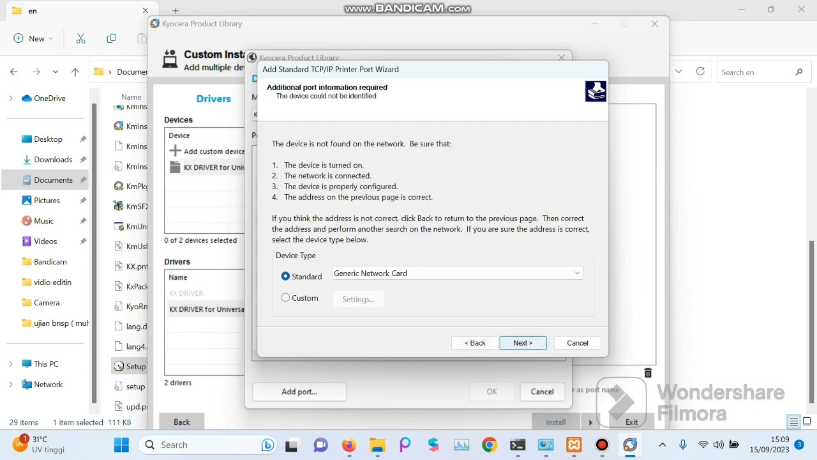Expand the This PC tree node
The height and width of the screenshot is (460, 817).
click(x=10, y=364)
